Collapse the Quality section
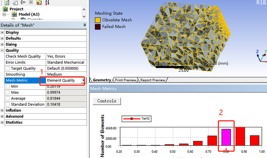 pos(2,50)
